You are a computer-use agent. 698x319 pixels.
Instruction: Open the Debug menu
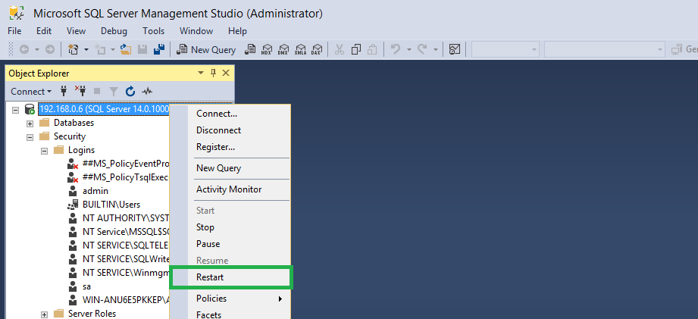coord(114,31)
